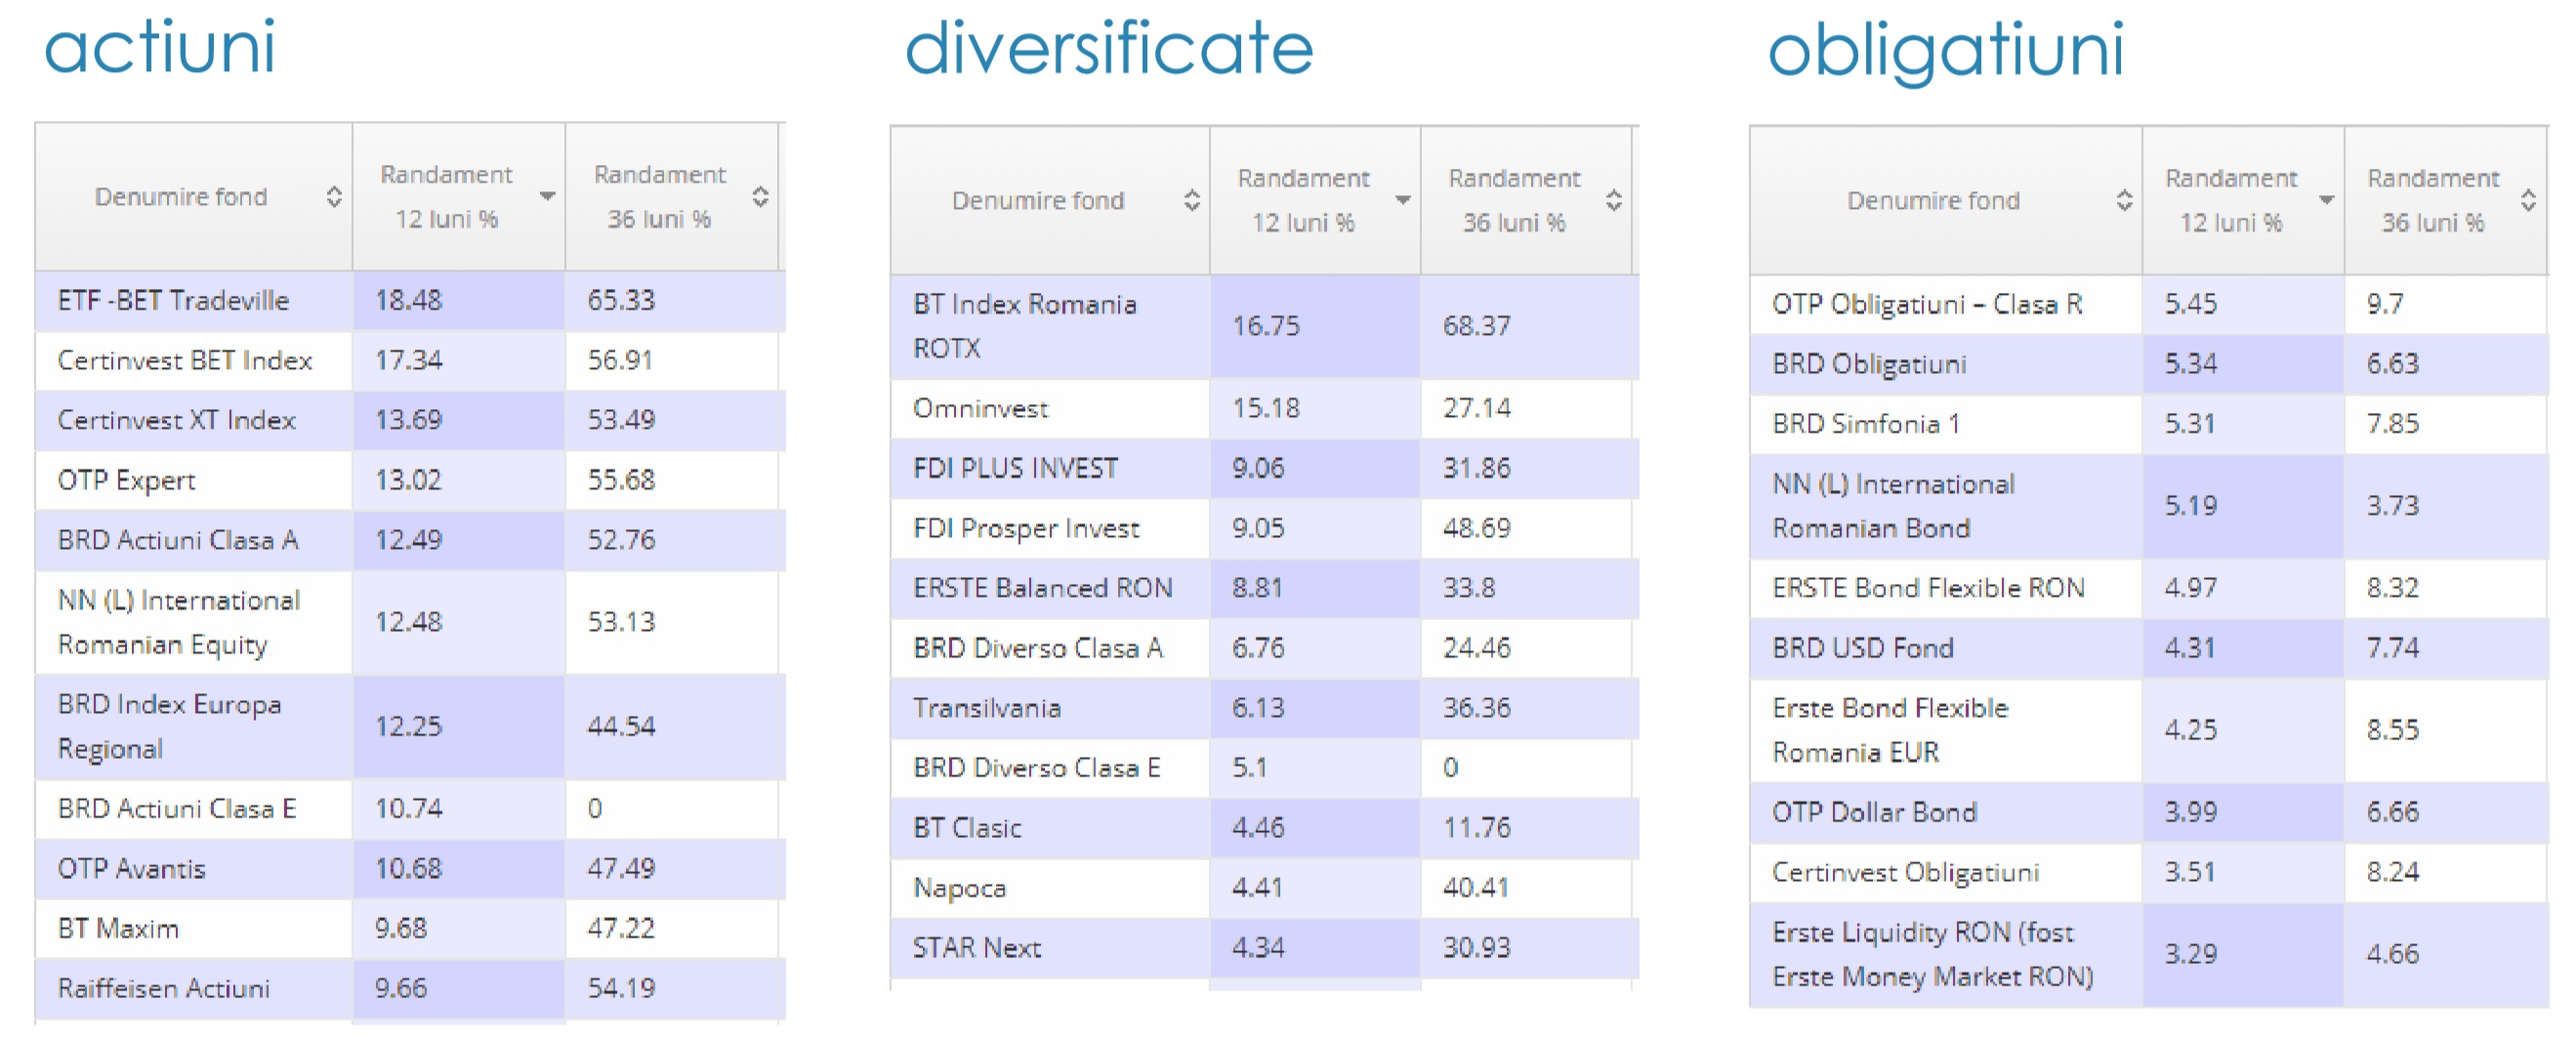Click the sort arrows beside Denumire fond in the actiuni table
This screenshot has width=2576, height=1041.
334,197
